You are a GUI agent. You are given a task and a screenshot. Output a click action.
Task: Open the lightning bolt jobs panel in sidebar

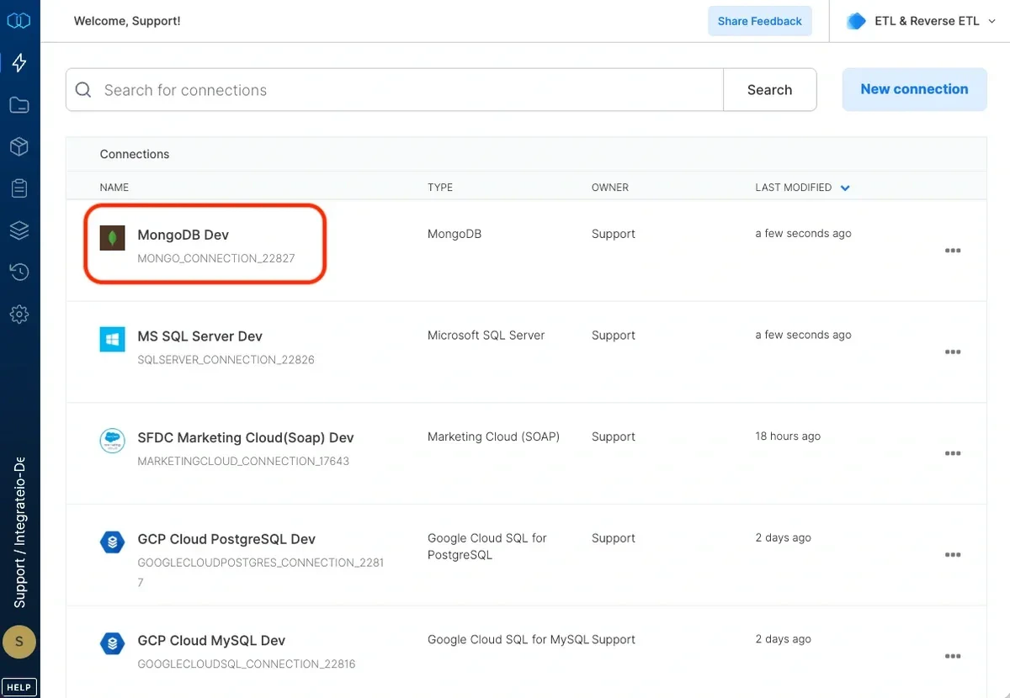click(19, 62)
